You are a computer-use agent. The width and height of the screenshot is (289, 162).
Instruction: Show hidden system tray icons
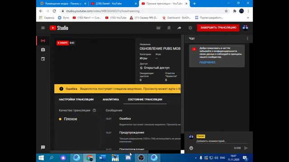pyautogui.click(x=196, y=158)
